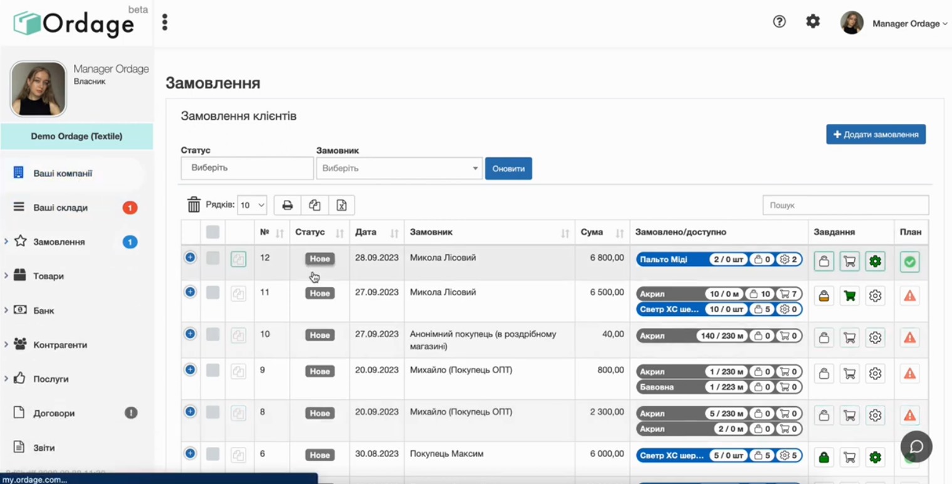Click the Додати замовлення button
Viewport: 952px width, 484px height.
point(876,134)
